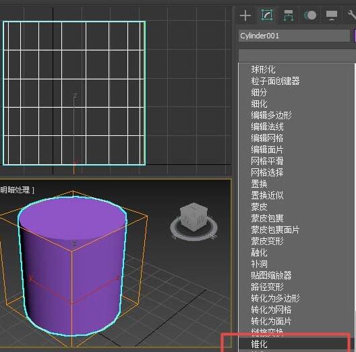The width and height of the screenshot is (356, 352).
Task: Apply the 蒙皮变形 modifier
Action: tap(267, 241)
